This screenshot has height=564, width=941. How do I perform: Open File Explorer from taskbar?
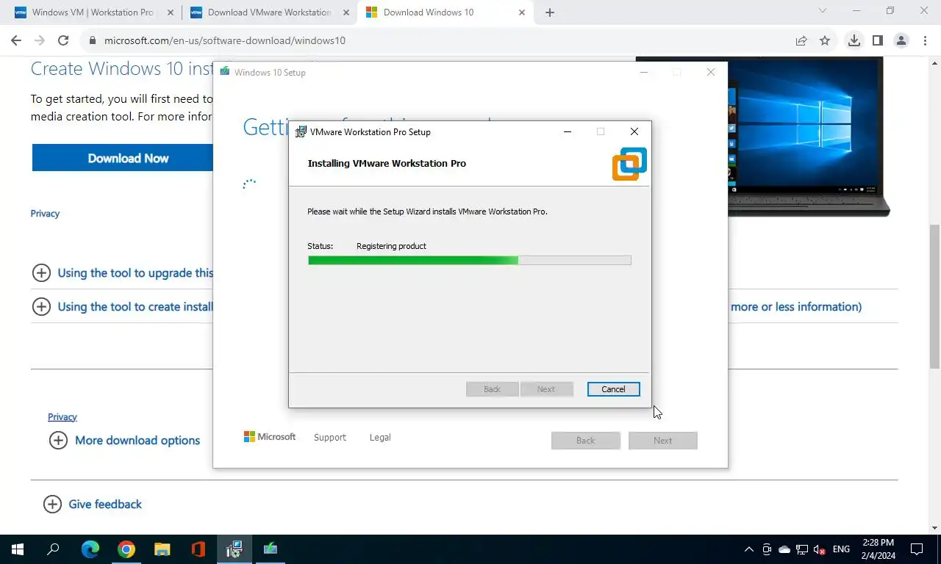tap(162, 549)
